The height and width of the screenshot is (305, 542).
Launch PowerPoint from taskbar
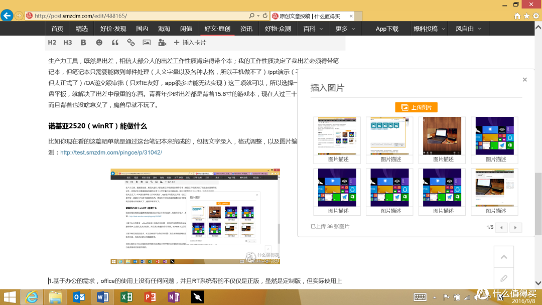[x=150, y=297]
